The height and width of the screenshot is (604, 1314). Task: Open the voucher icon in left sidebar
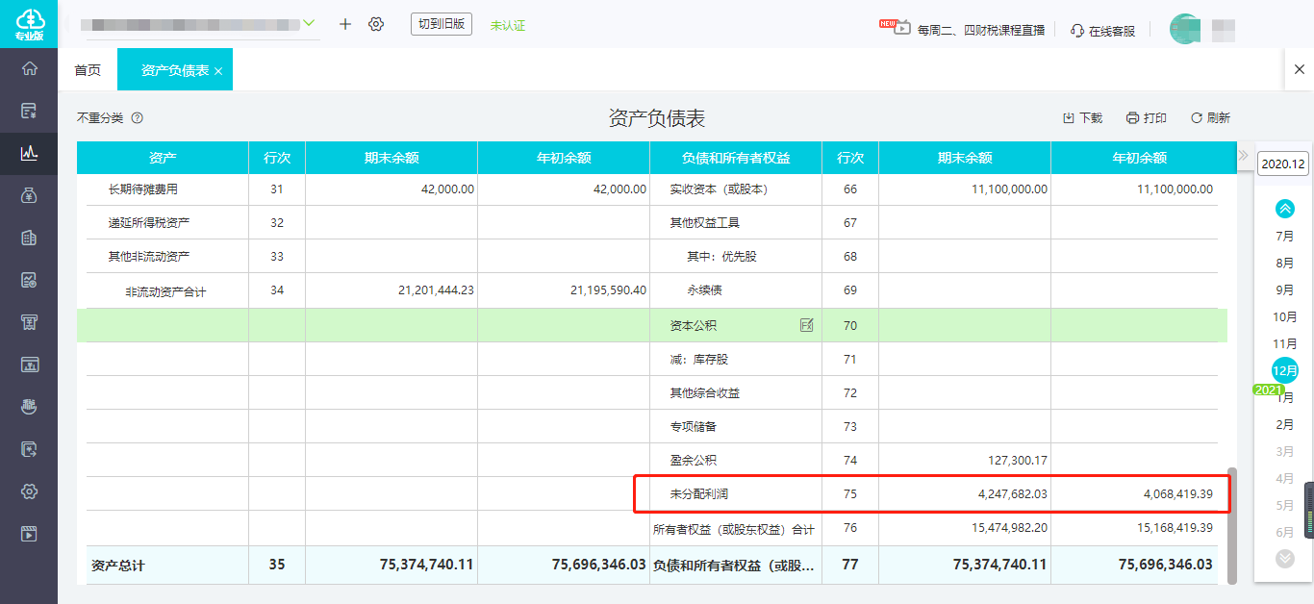tap(30, 111)
